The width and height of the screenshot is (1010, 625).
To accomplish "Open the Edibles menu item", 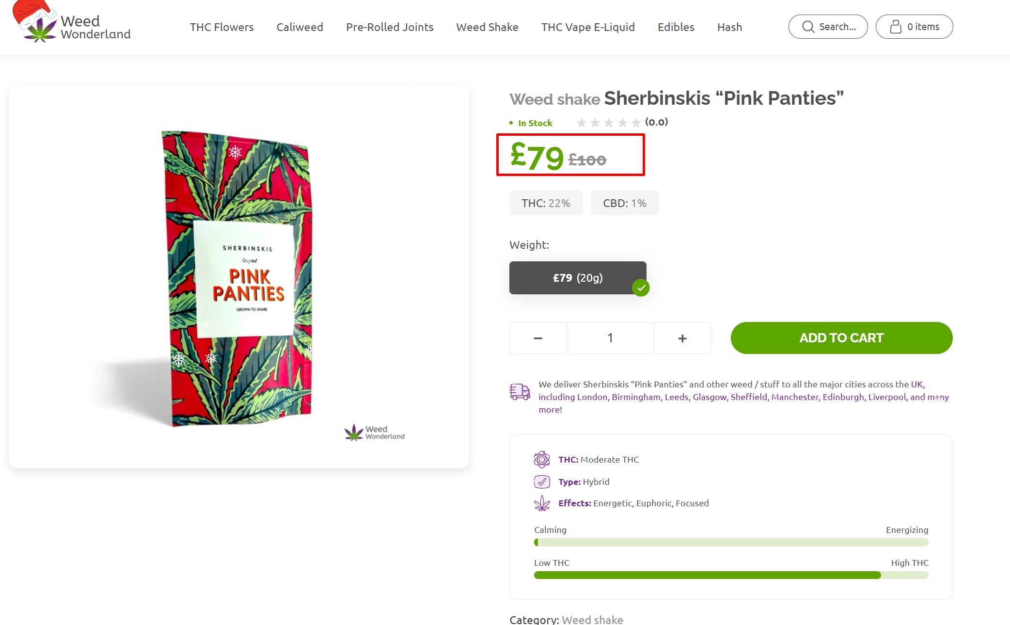I will coord(676,27).
